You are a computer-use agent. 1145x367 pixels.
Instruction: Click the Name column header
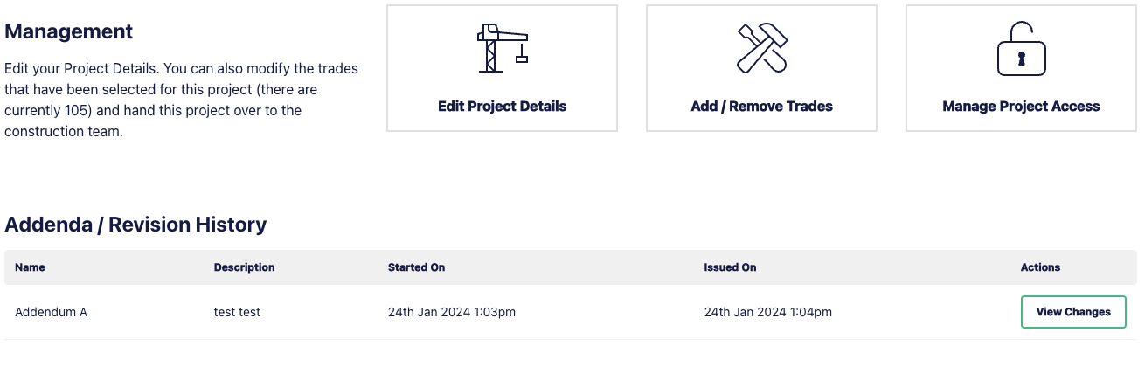point(30,267)
